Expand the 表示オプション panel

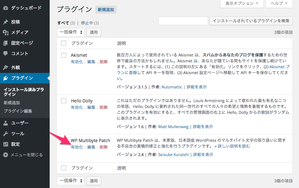pos(242,4)
